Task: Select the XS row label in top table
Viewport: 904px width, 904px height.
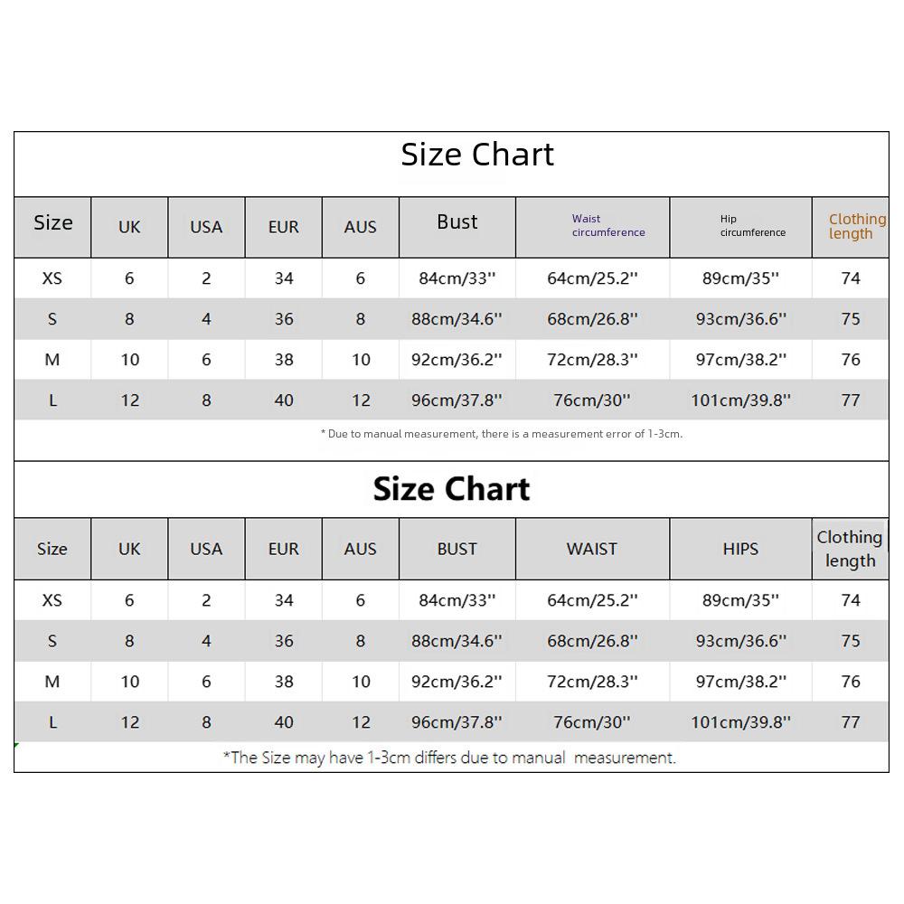Action: coord(52,278)
